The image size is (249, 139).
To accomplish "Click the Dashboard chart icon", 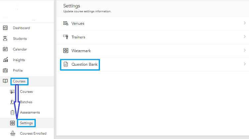I will click(x=5, y=28).
